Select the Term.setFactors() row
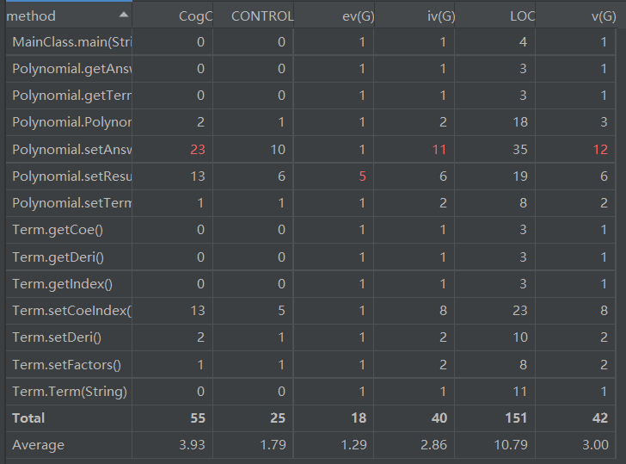Viewport: 626px width, 464px height. click(x=310, y=364)
